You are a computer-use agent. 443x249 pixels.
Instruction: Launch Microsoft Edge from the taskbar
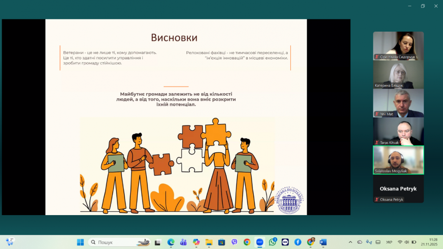point(171,242)
